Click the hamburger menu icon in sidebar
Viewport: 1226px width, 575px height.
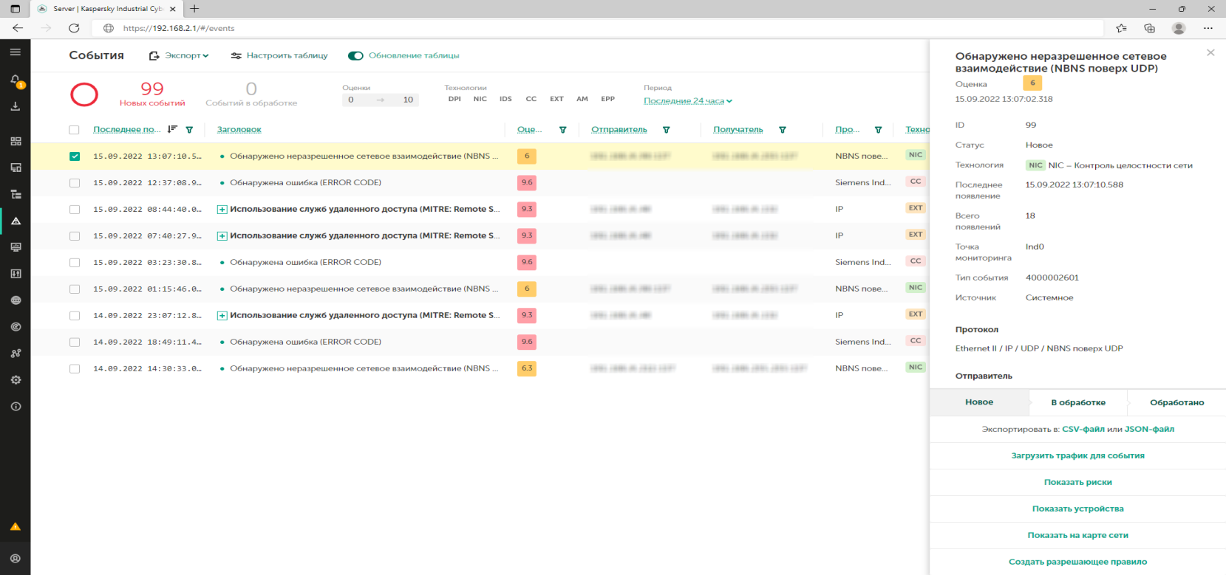tap(15, 52)
